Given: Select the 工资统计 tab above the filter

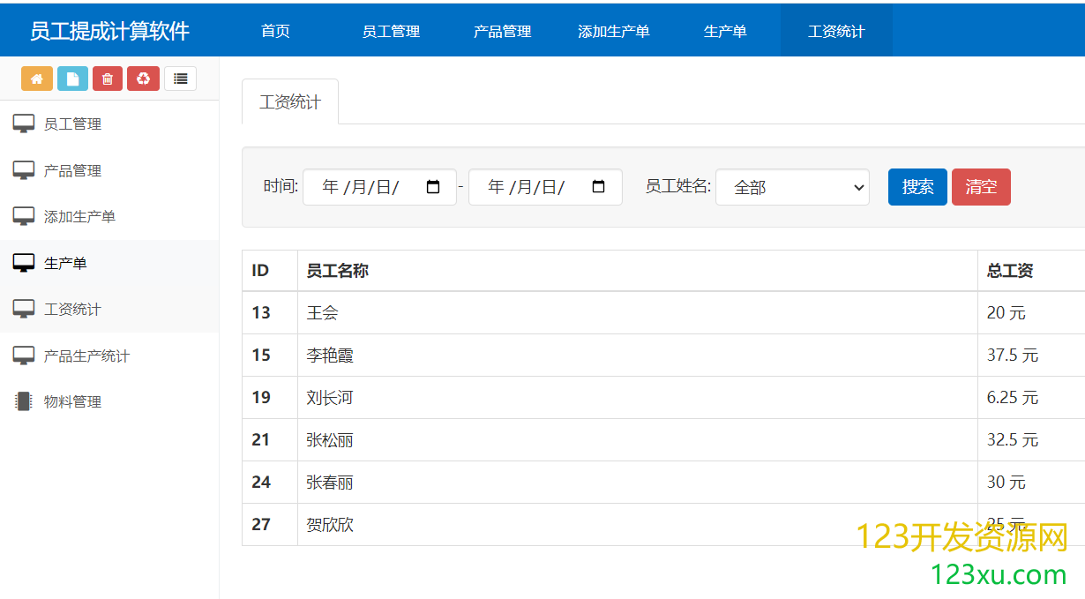Looking at the screenshot, I should click(x=290, y=102).
